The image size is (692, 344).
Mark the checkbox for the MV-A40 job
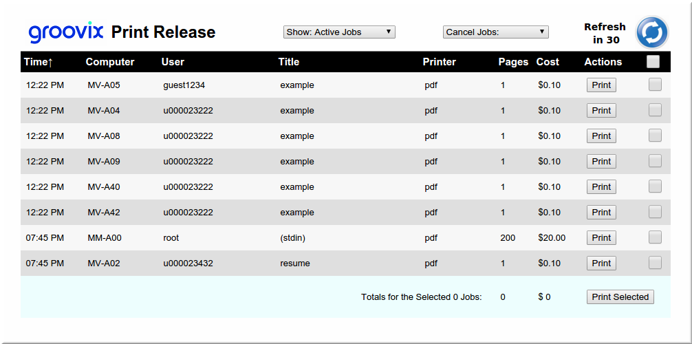[x=655, y=186]
